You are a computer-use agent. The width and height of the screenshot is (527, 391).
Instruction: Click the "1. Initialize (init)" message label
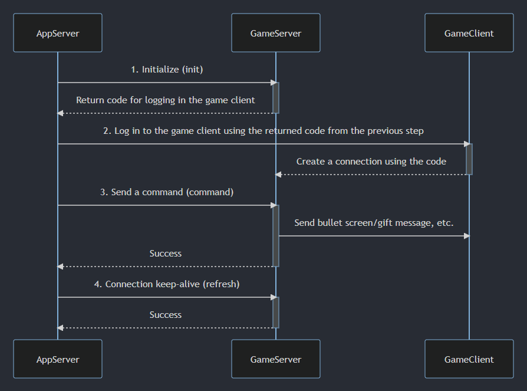click(167, 70)
